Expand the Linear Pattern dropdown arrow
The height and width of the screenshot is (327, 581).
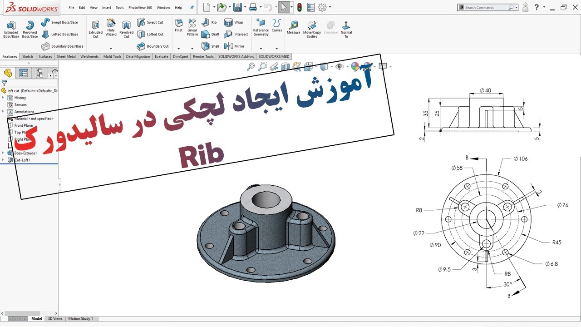tap(192, 49)
